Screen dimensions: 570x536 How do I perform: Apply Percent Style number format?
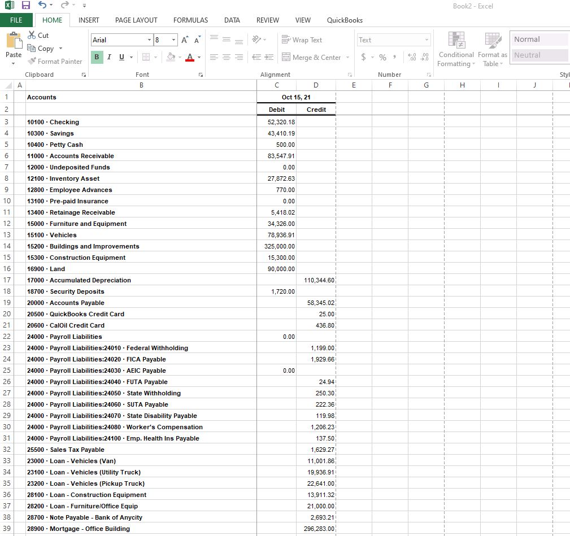click(x=382, y=57)
